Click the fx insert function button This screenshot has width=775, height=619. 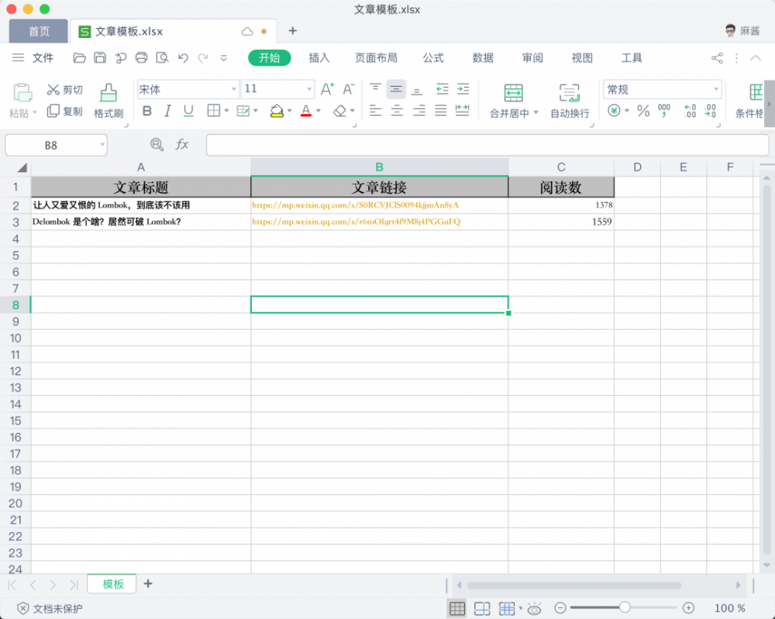[x=181, y=145]
